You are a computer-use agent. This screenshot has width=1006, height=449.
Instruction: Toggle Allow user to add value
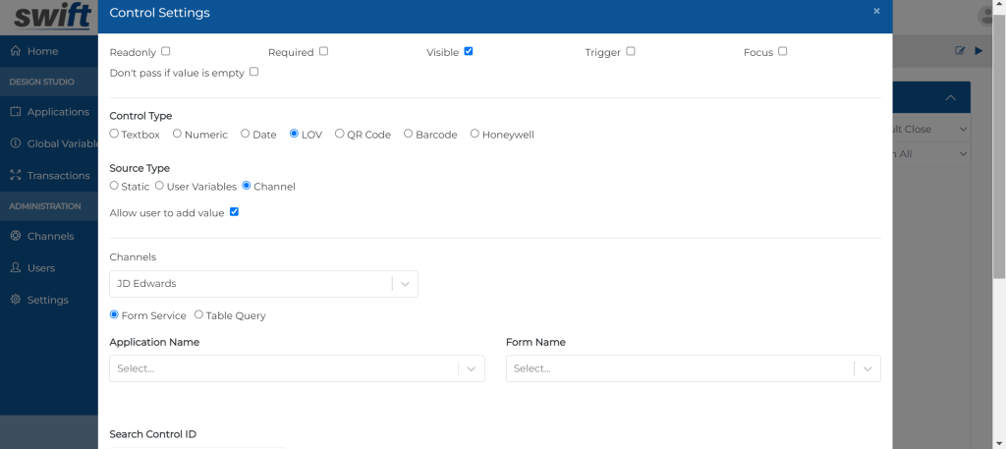tap(234, 212)
